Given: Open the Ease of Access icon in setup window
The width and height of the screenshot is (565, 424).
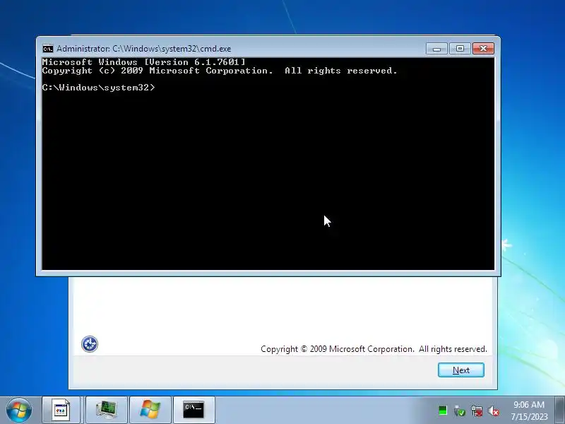Looking at the screenshot, I should coord(90,344).
